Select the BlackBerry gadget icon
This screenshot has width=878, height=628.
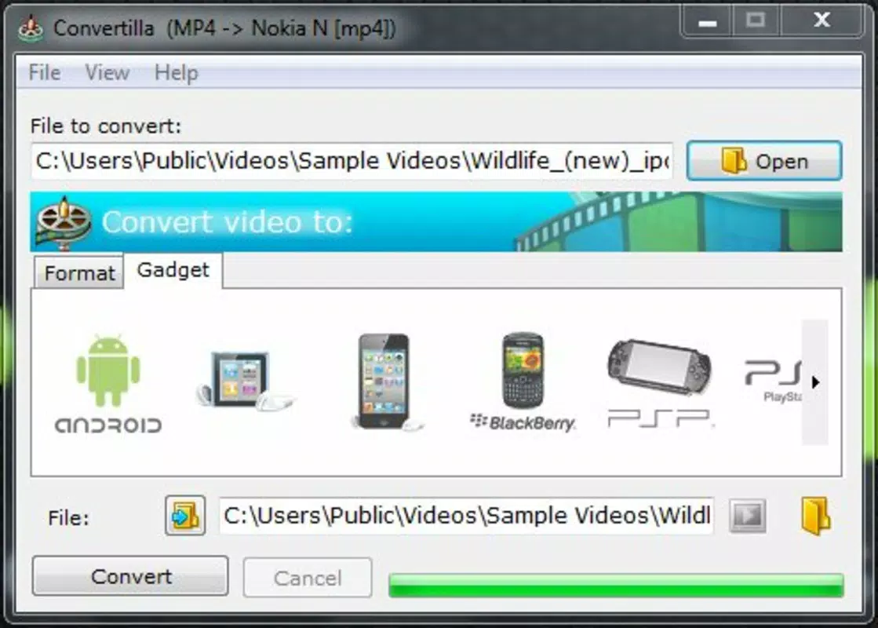pyautogui.click(x=523, y=382)
